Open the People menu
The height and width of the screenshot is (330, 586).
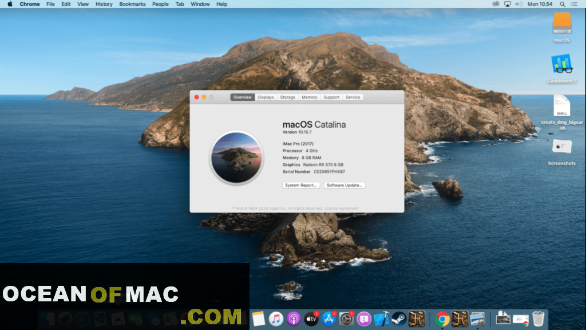click(x=160, y=4)
